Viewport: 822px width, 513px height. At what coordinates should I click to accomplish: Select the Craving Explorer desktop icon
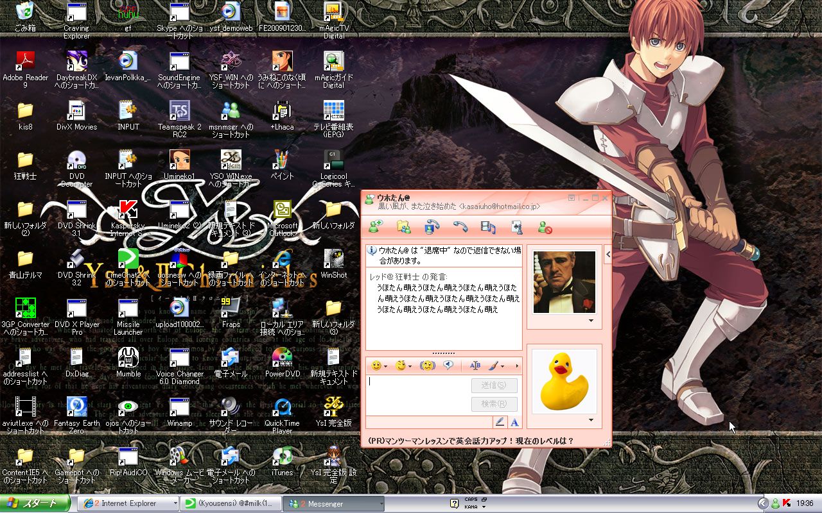point(76,21)
